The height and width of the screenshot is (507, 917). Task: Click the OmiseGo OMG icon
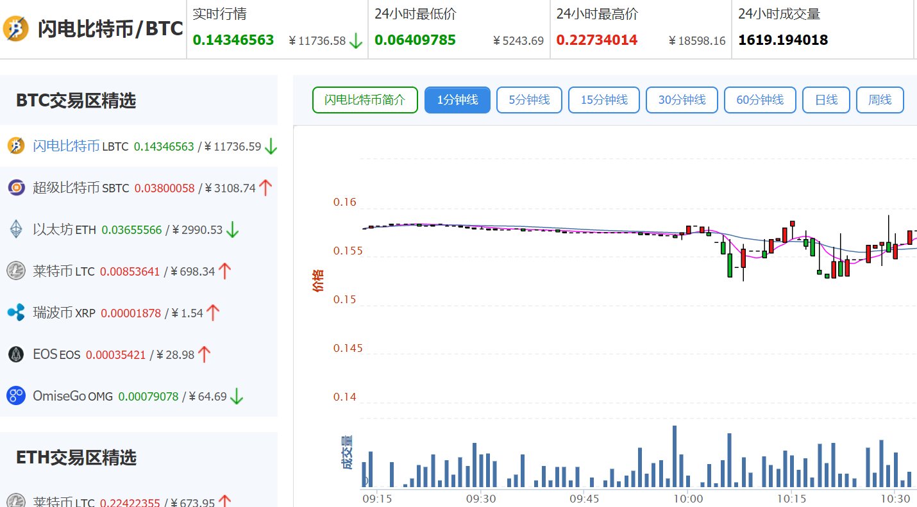pyautogui.click(x=16, y=395)
